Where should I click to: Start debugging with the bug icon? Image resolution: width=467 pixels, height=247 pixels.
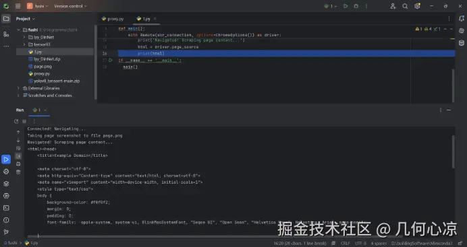(x=356, y=6)
